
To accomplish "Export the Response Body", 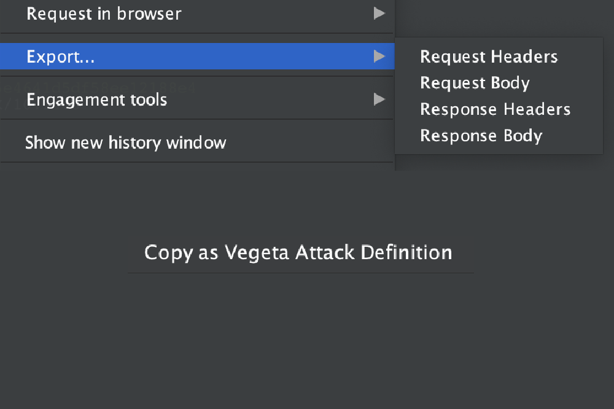I will [x=481, y=136].
